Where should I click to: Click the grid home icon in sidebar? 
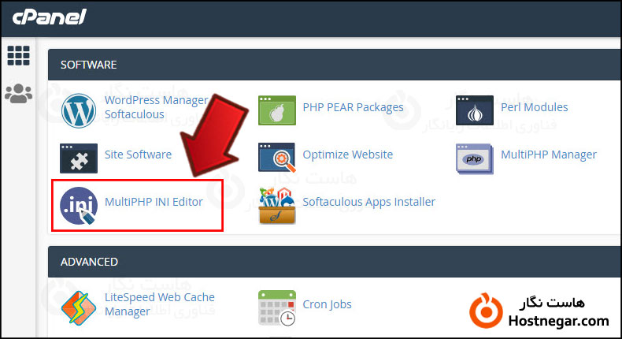[18, 56]
